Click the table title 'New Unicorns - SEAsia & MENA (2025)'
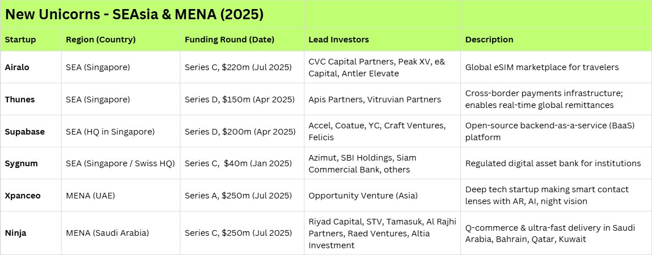The height and width of the screenshot is (255, 652). pos(134,15)
